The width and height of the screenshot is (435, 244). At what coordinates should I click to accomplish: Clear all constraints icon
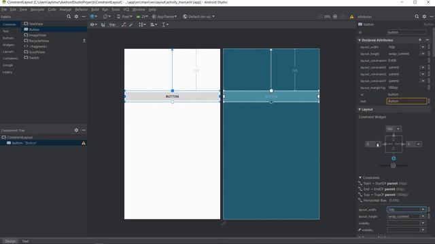click(124, 24)
